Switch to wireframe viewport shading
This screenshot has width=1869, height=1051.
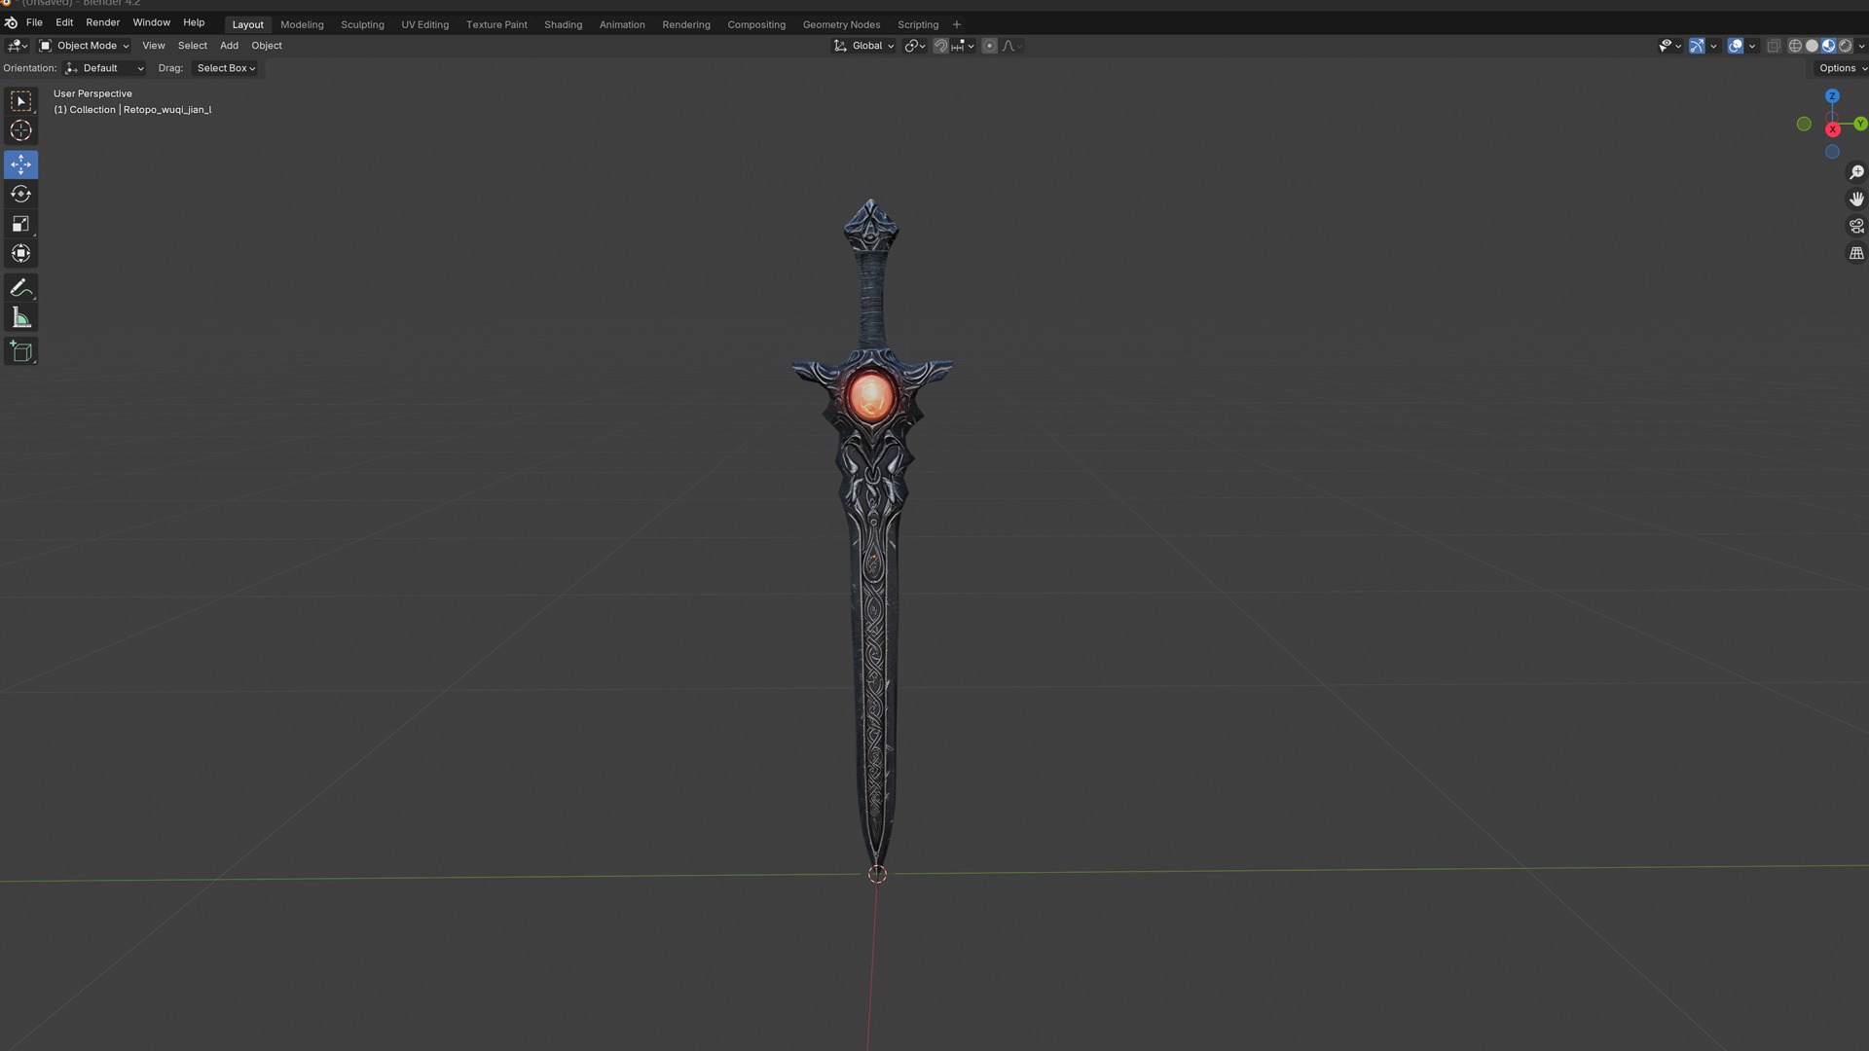[x=1795, y=46]
